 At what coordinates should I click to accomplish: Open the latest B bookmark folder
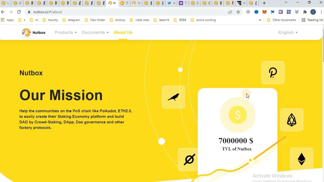[161, 20]
